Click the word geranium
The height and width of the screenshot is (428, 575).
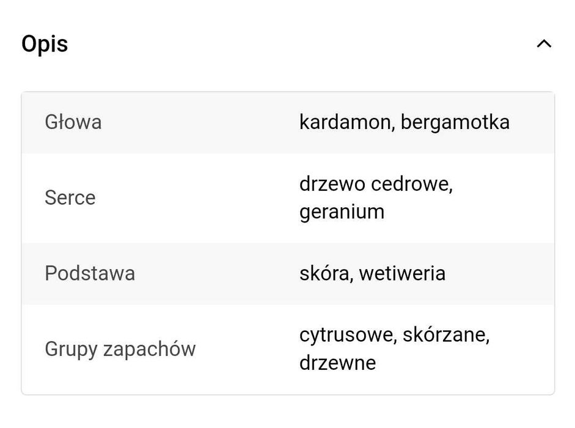342,212
